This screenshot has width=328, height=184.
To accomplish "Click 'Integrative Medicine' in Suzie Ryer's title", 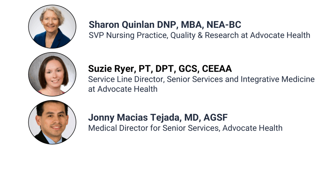I will tap(278, 79).
